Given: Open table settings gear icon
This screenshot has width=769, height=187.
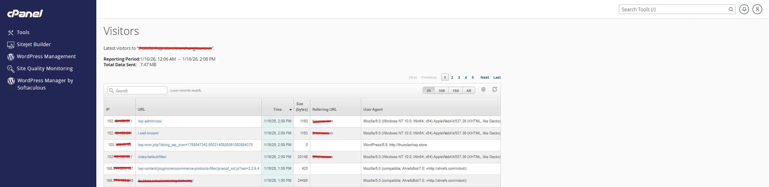Looking at the screenshot, I should click(x=483, y=89).
